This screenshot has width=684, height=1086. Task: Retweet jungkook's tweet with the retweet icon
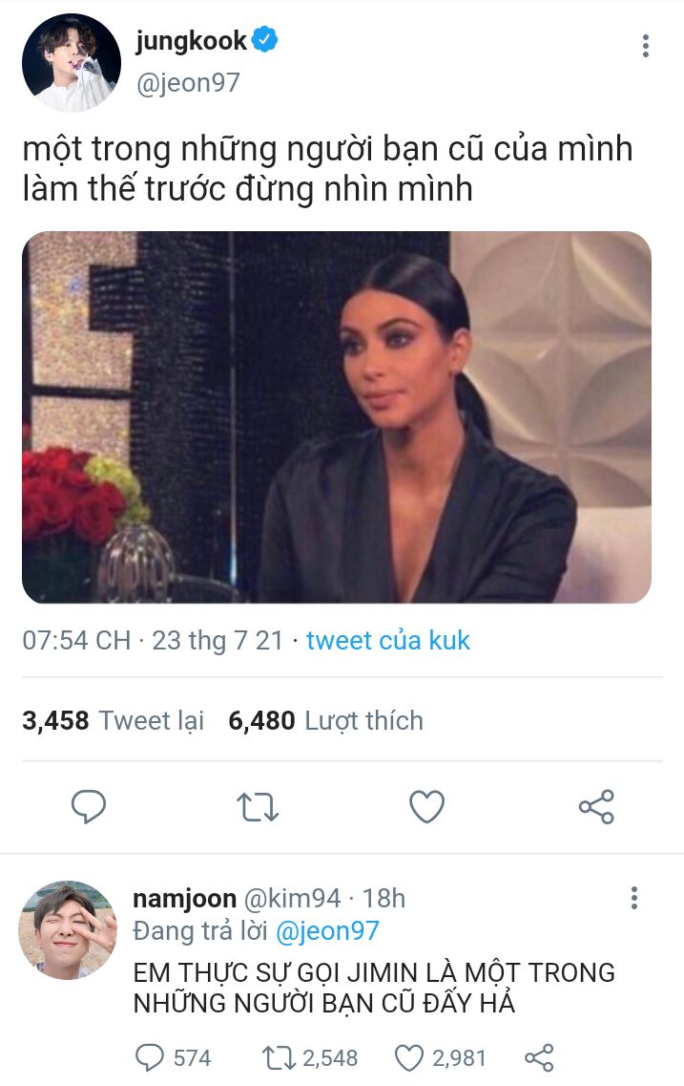258,807
